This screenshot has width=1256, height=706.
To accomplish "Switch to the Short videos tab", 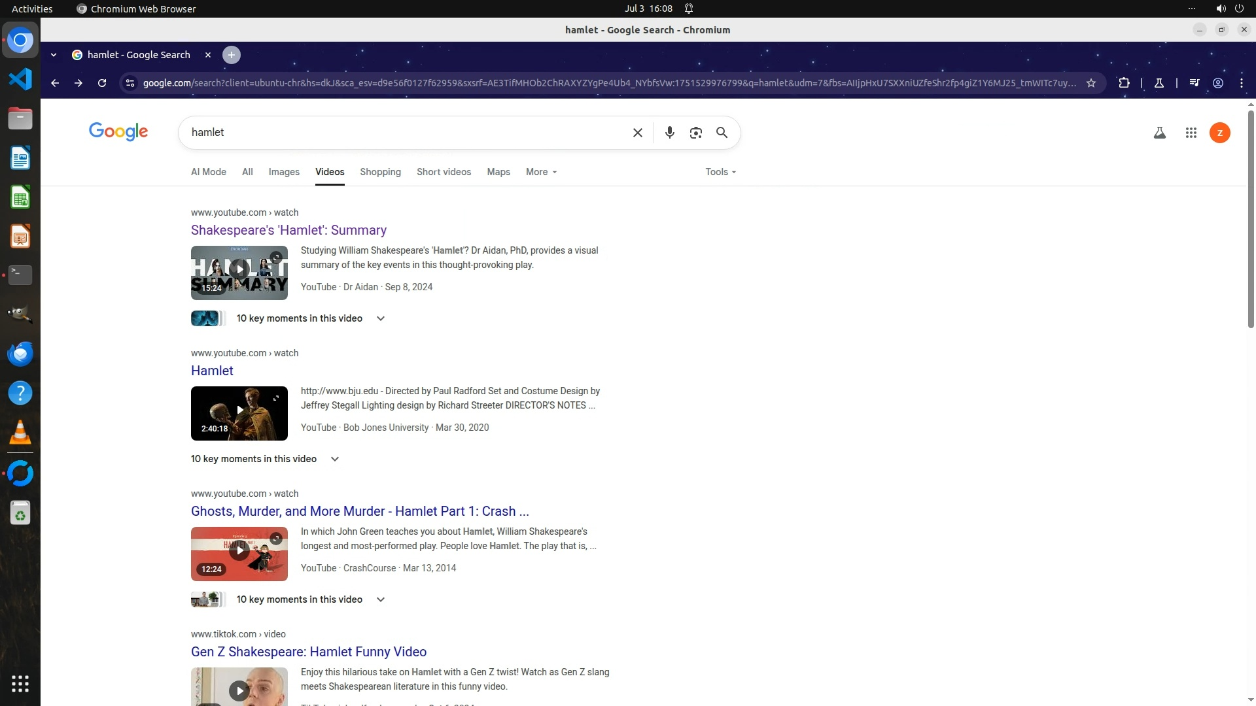I will (444, 172).
